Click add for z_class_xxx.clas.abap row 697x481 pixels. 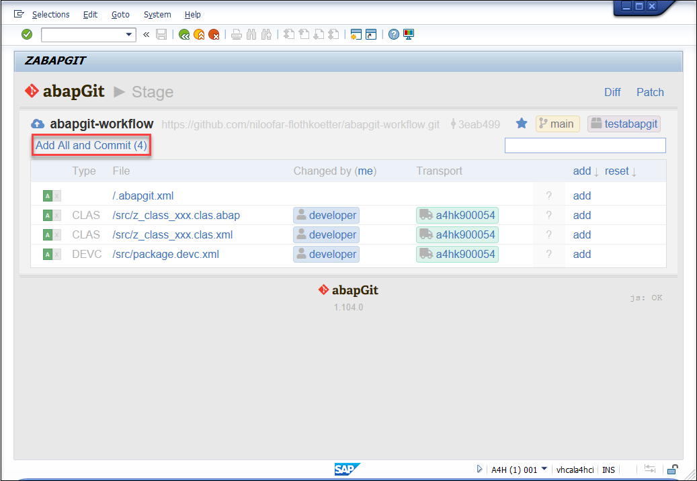coord(582,216)
